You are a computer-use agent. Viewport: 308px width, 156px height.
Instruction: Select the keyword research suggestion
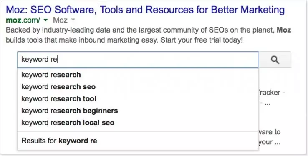click(x=138, y=75)
